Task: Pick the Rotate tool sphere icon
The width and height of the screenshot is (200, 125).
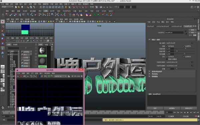Action: [3, 39]
